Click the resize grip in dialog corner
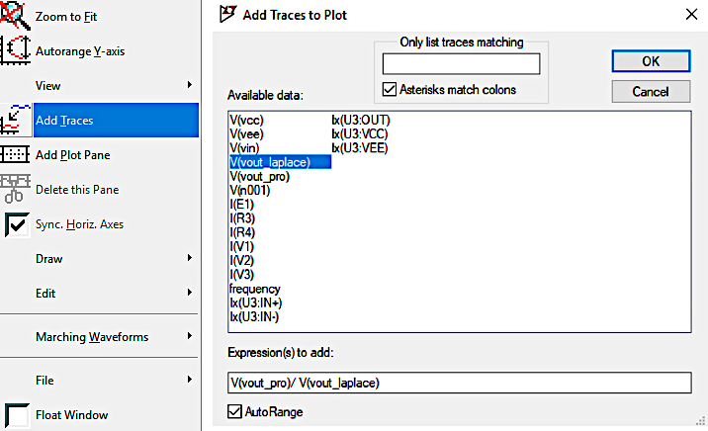Viewport: 708px width, 431px height. [700, 421]
